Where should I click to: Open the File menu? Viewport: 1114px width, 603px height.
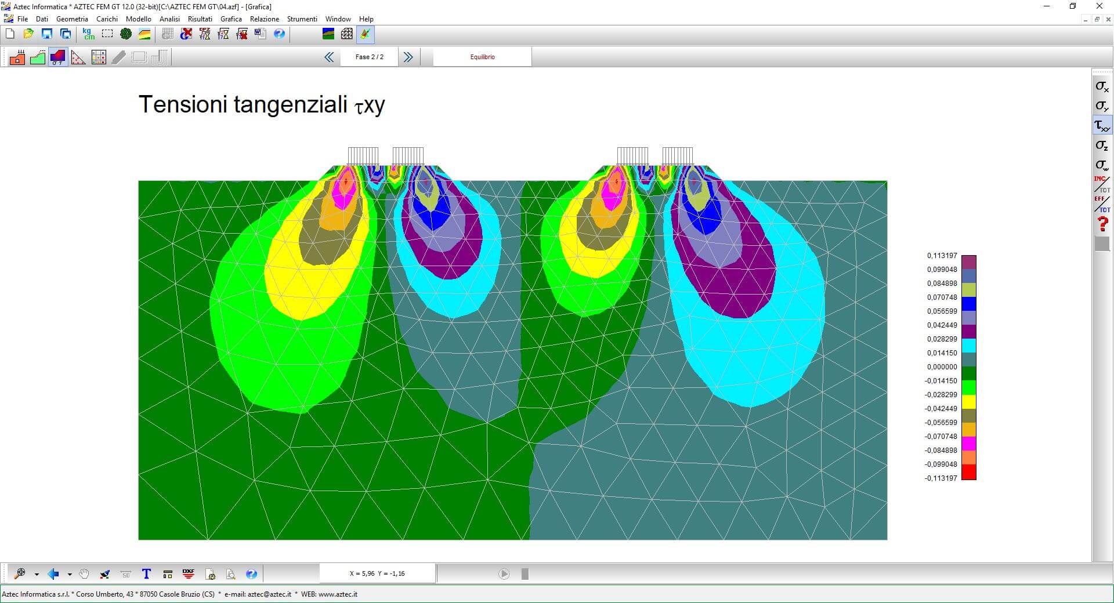(23, 19)
